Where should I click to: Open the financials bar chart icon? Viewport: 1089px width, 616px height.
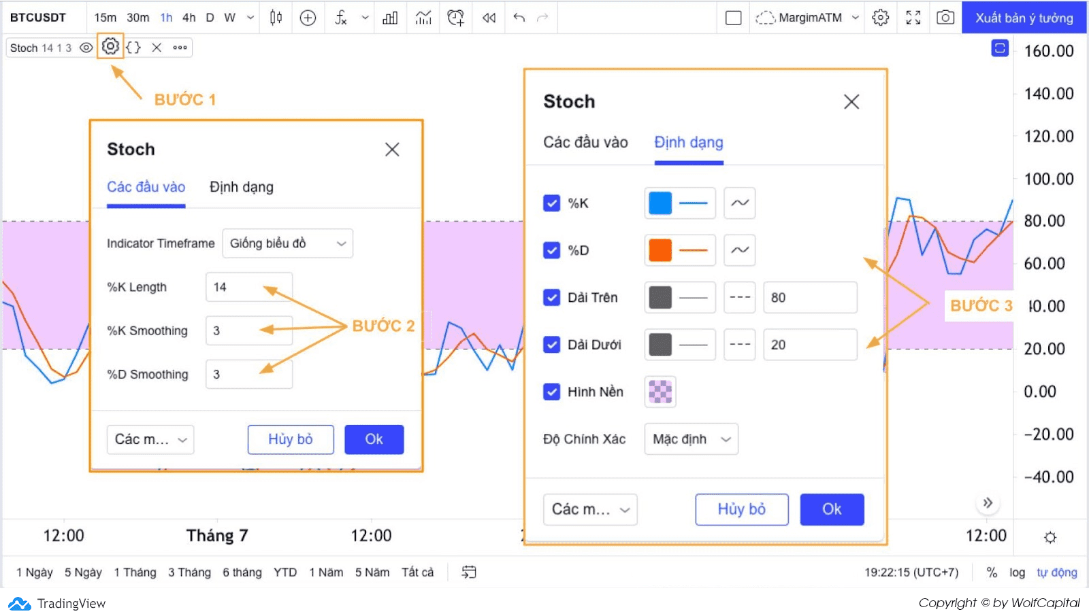390,18
